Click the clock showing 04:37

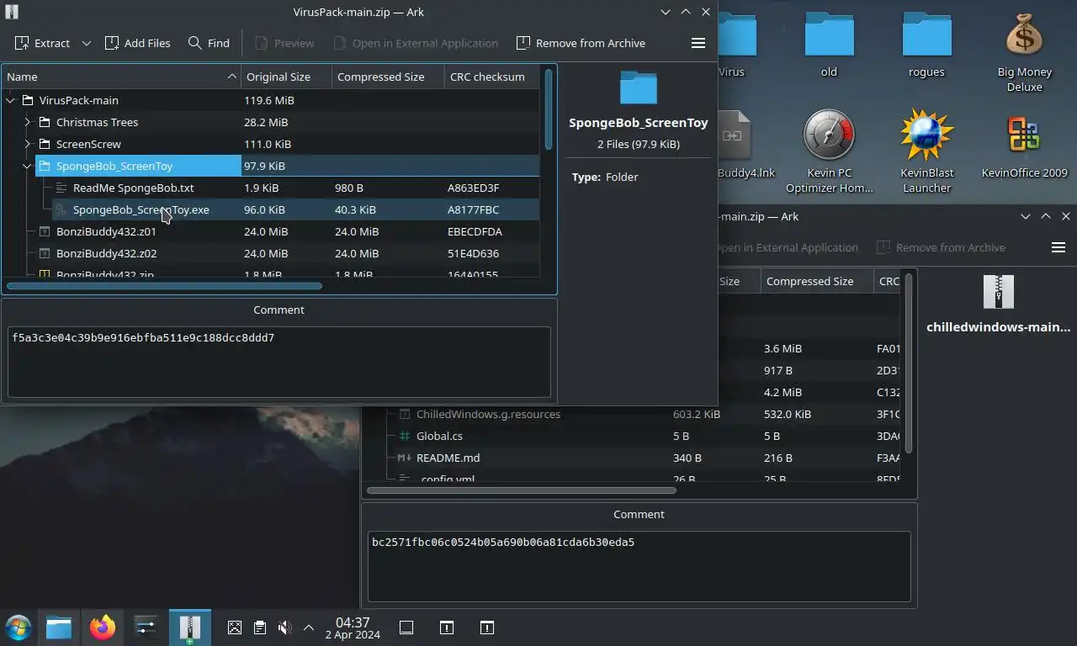pos(353,627)
